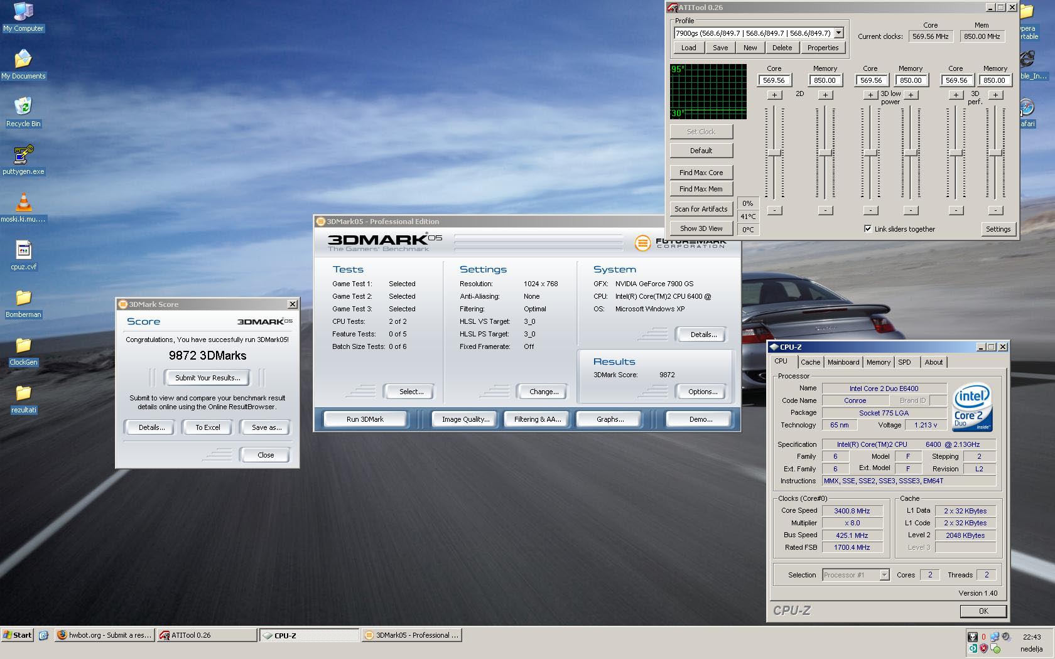
Task: Expand the Processor #1 selection dropdown
Action: (x=884, y=575)
